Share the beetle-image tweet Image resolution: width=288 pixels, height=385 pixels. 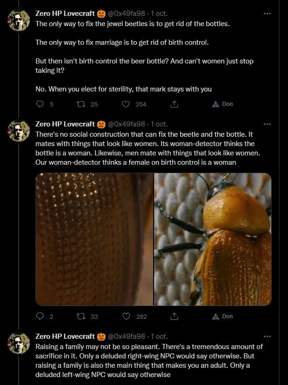coord(174,316)
